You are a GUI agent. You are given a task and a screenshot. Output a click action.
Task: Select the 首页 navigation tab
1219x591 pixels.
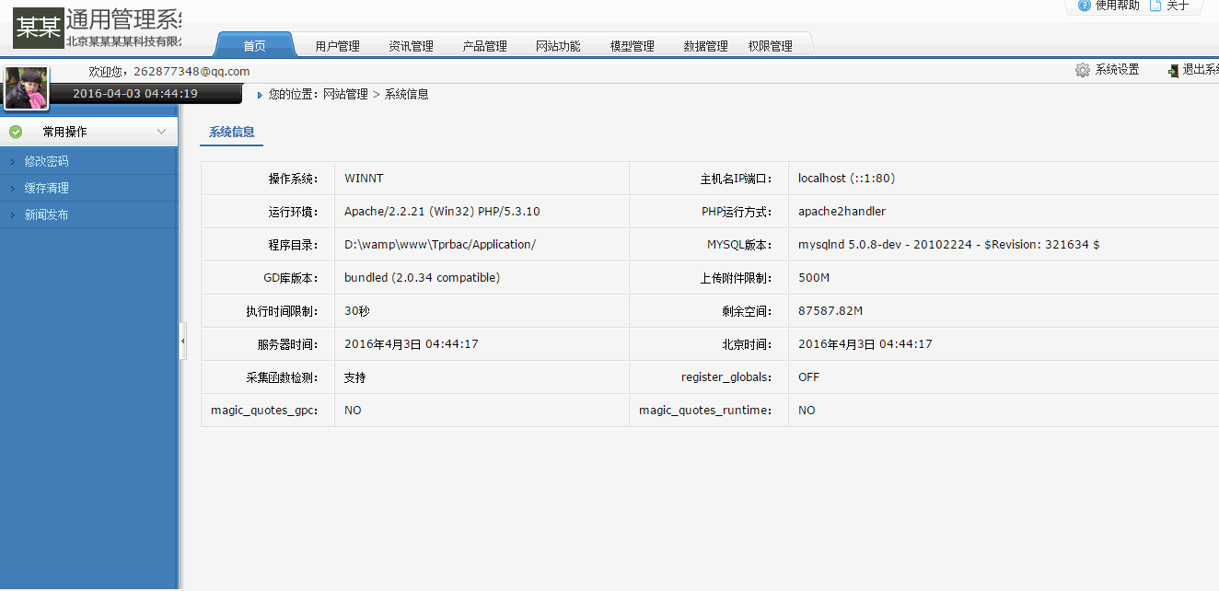click(x=255, y=46)
